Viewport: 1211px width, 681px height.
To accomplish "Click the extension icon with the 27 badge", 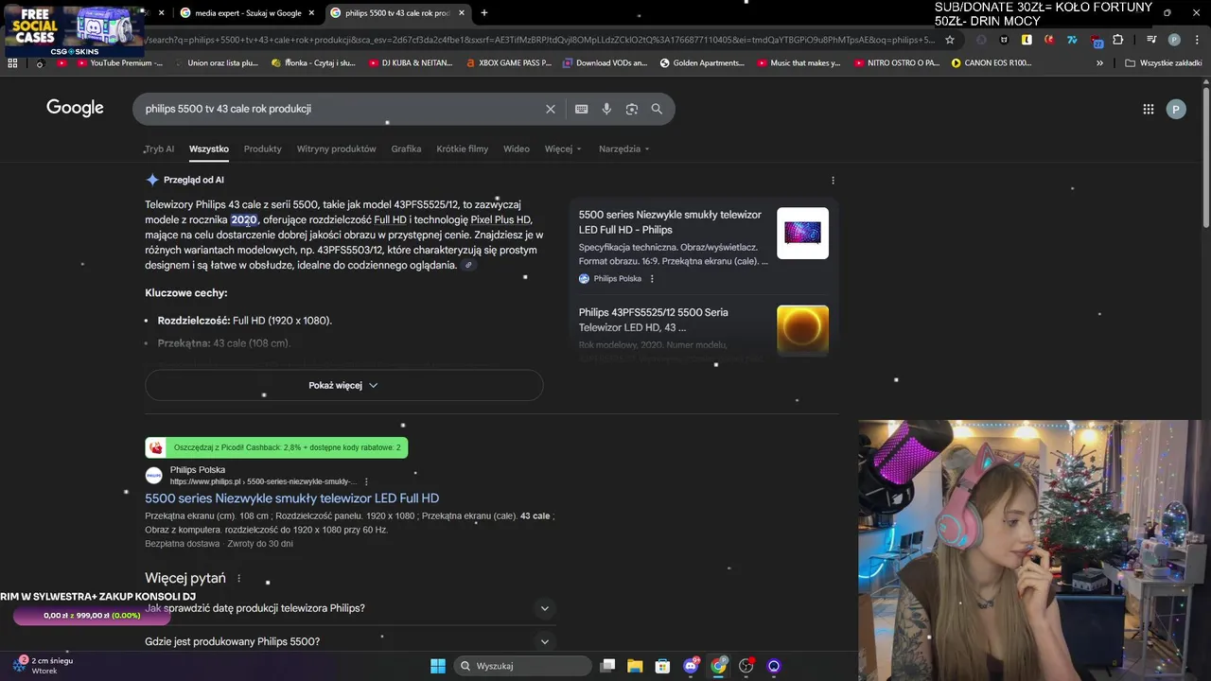I will [1095, 40].
